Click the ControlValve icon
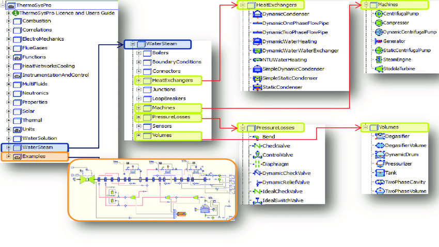 coord(257,155)
